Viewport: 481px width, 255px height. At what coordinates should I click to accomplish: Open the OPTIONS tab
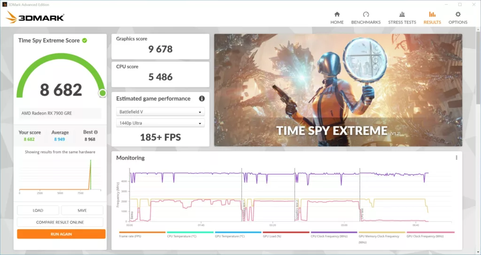(458, 18)
